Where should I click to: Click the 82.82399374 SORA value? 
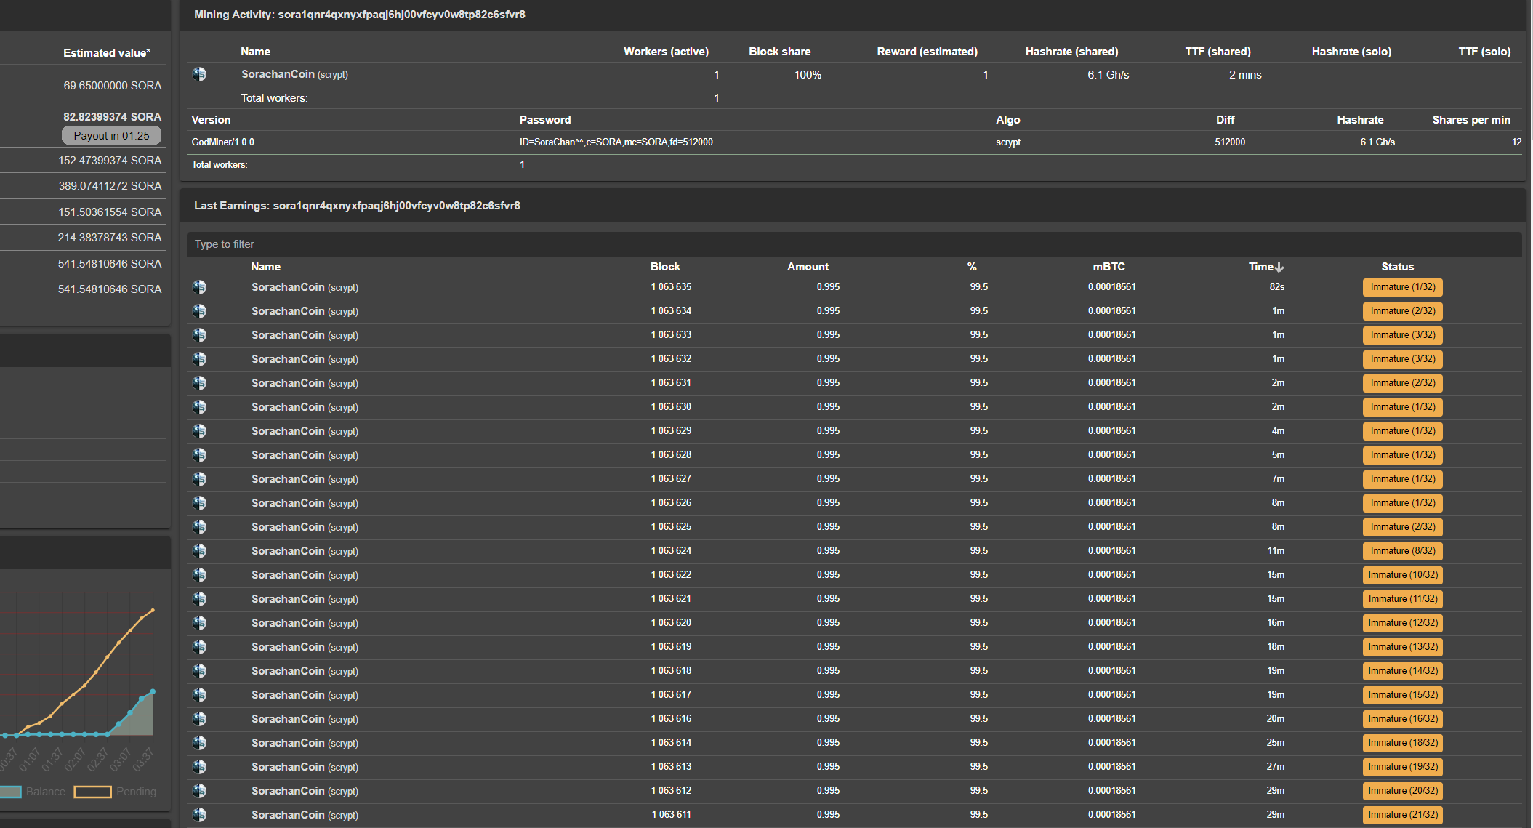click(113, 117)
